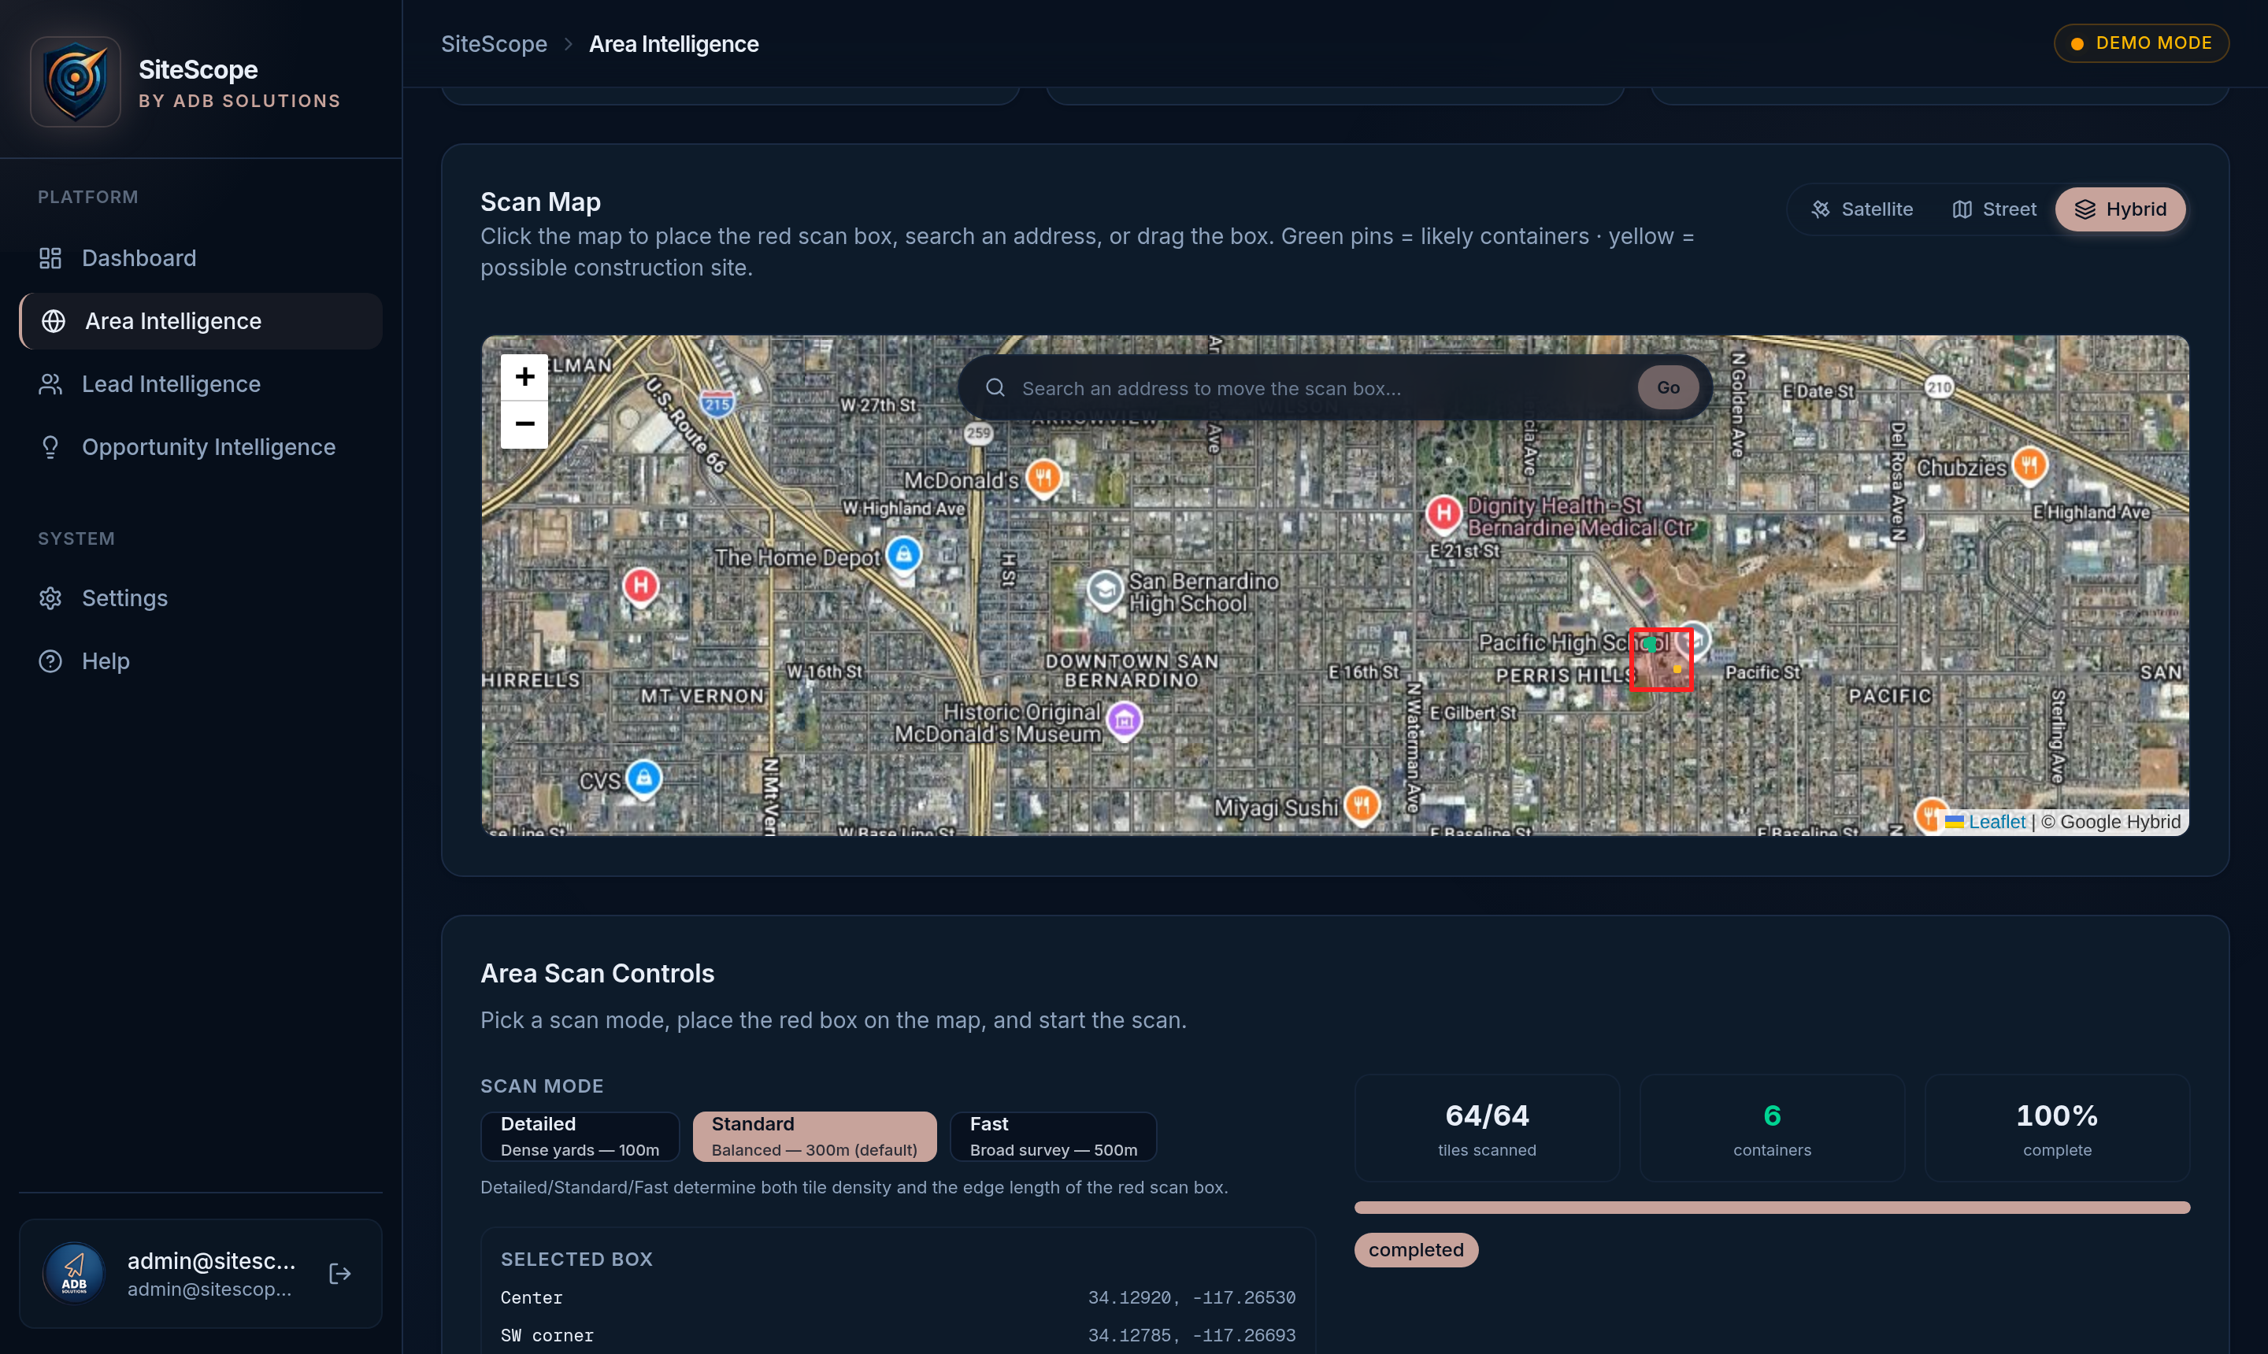
Task: Open the Leaflet attribution link
Action: click(1996, 822)
